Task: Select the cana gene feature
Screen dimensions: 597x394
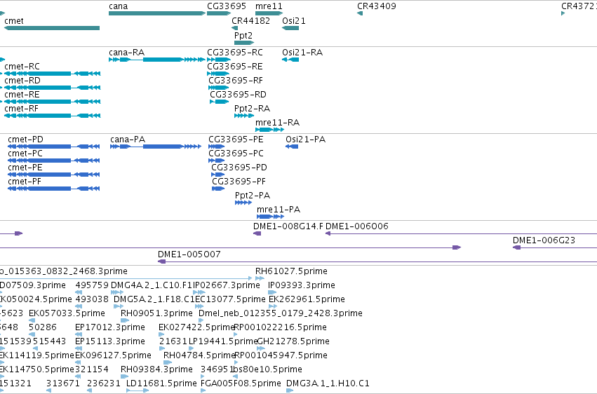Action: (157, 13)
